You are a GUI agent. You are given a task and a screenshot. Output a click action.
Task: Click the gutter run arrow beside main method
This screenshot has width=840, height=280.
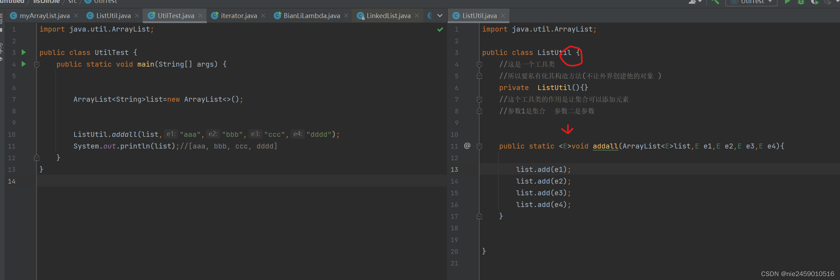click(x=24, y=64)
